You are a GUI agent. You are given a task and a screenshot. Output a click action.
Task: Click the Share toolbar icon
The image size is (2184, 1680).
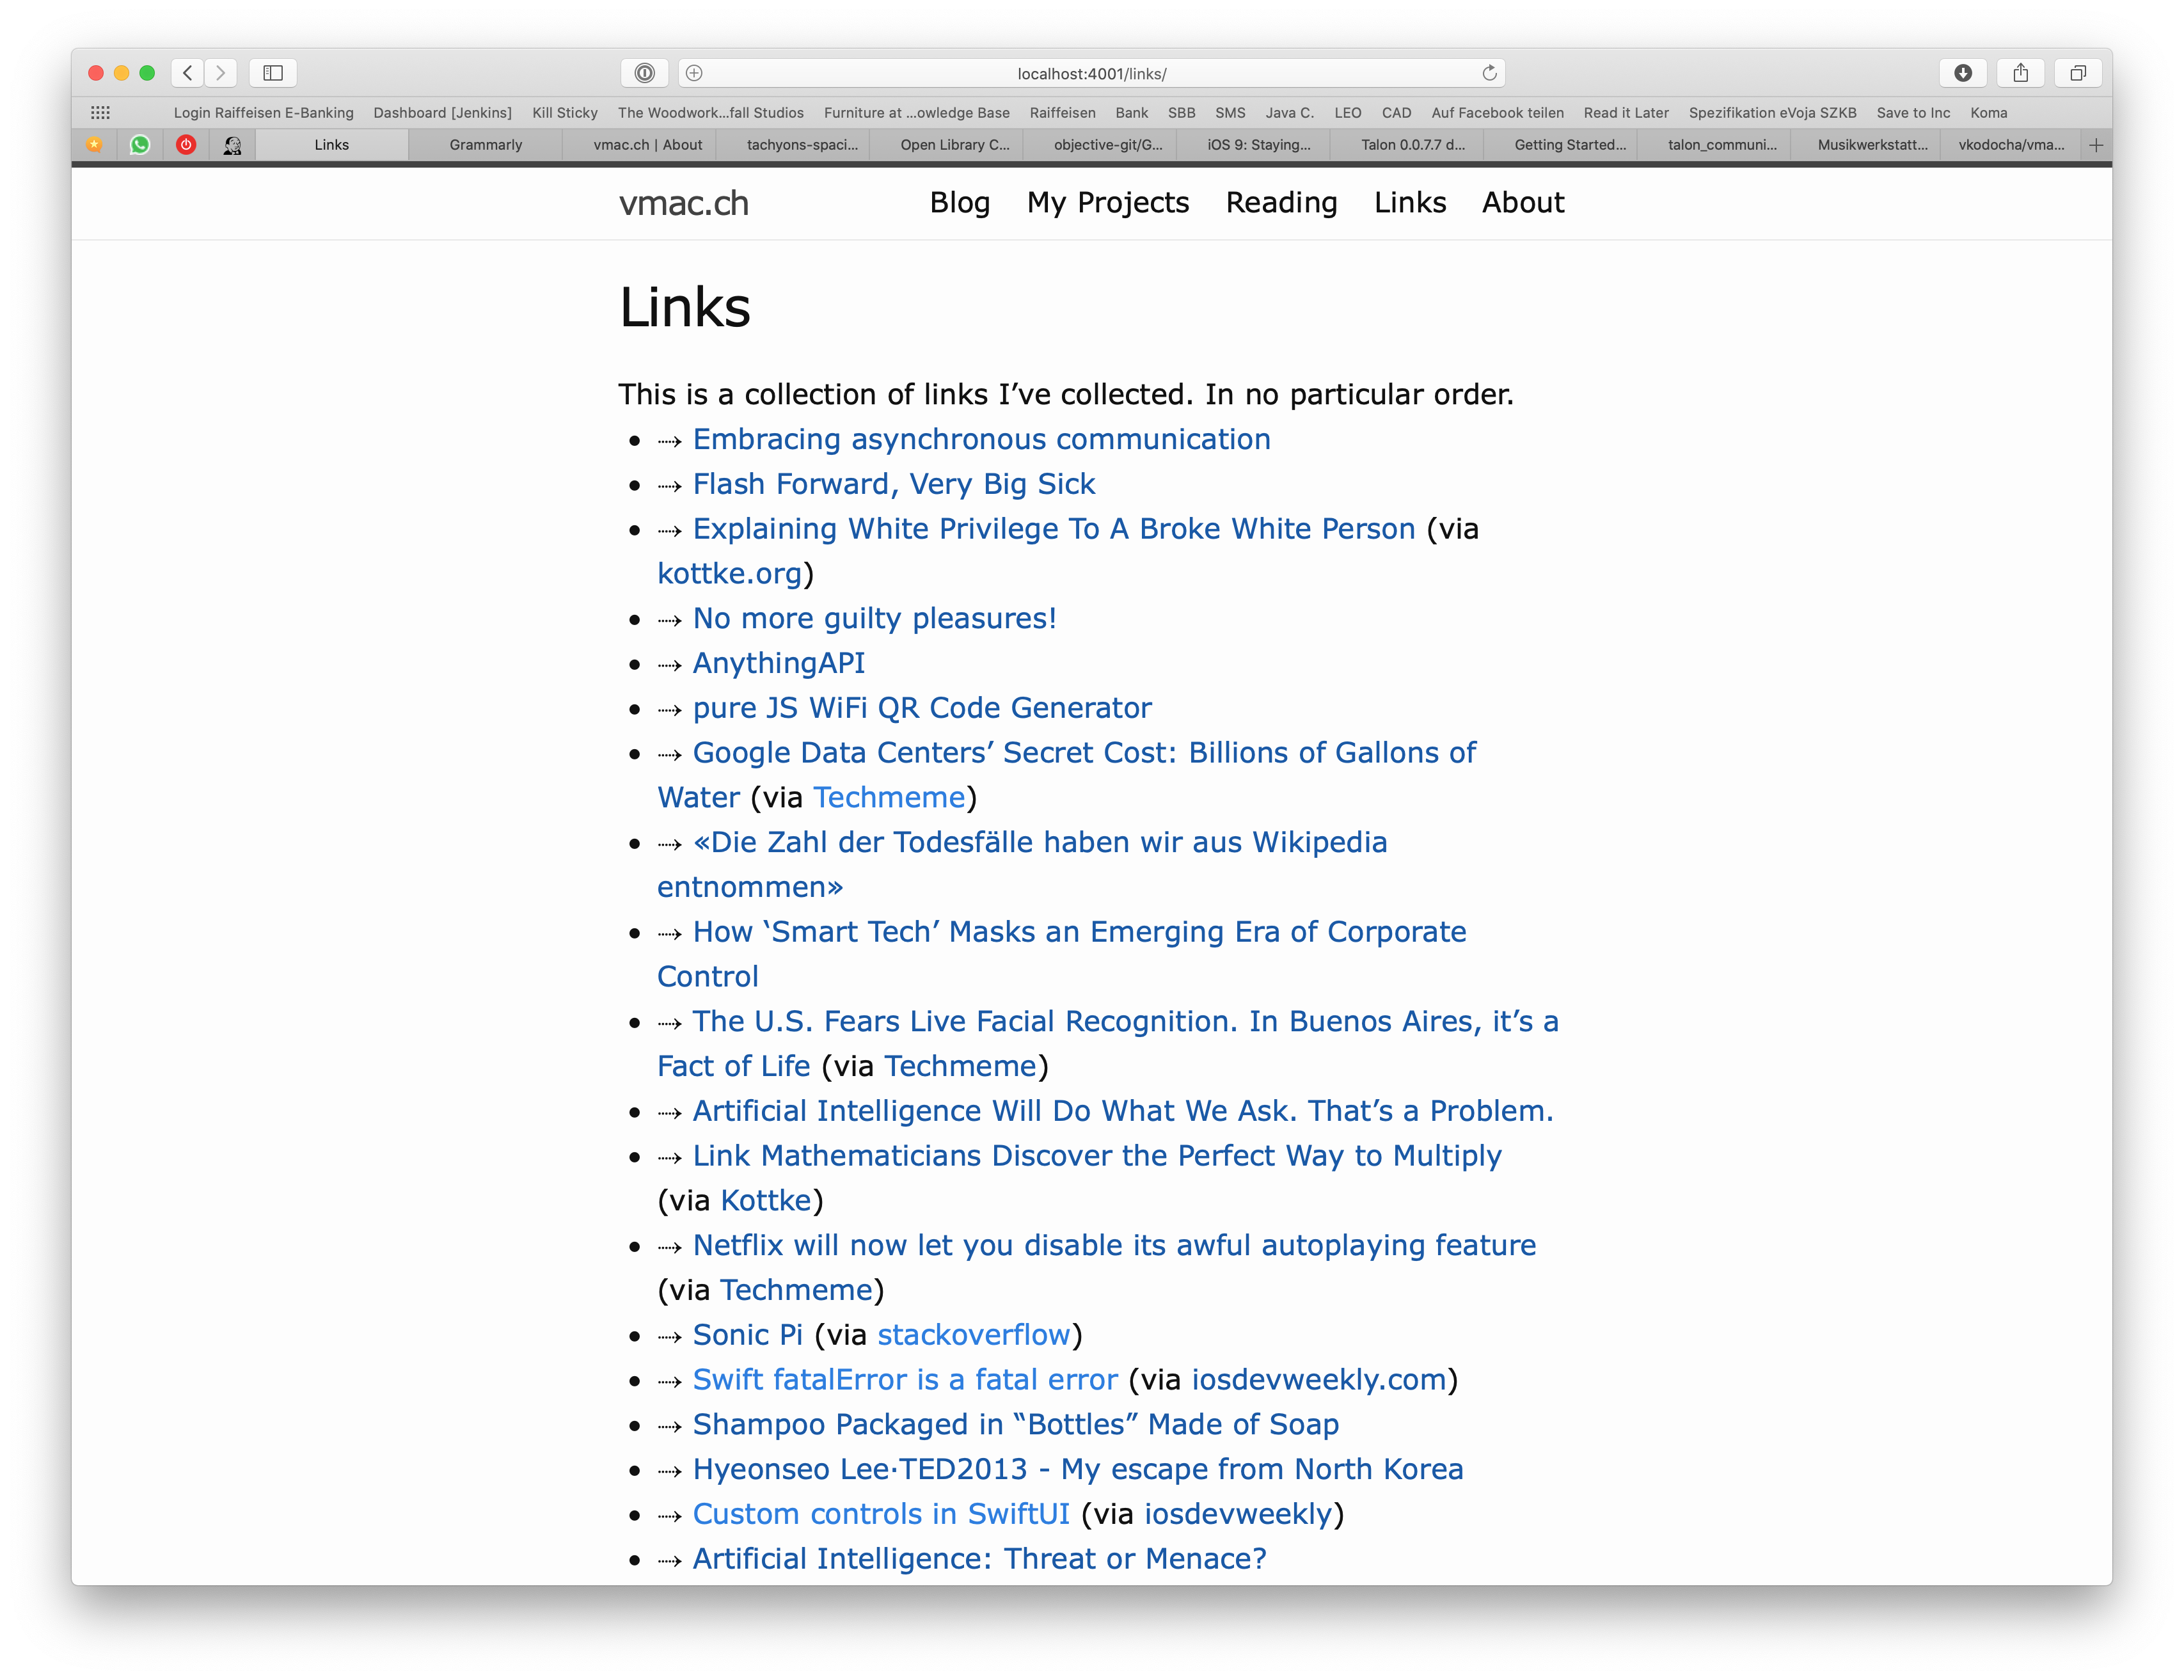coord(2021,73)
